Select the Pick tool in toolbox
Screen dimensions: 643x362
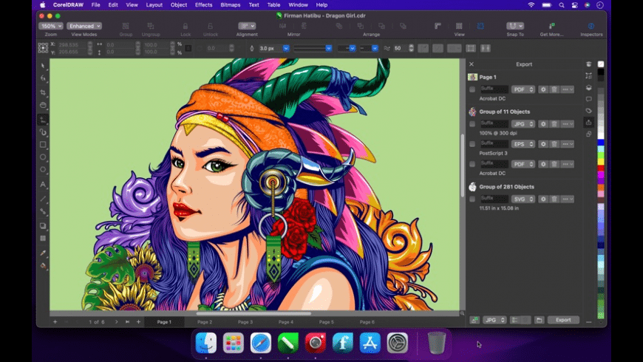[43, 66]
